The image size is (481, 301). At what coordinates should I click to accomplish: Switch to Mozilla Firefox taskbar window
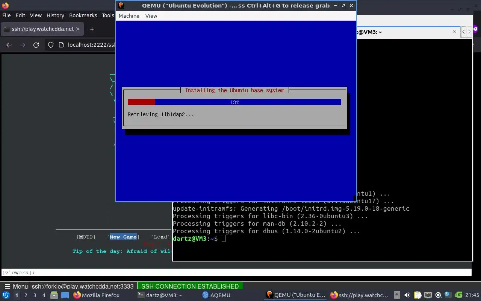96,295
